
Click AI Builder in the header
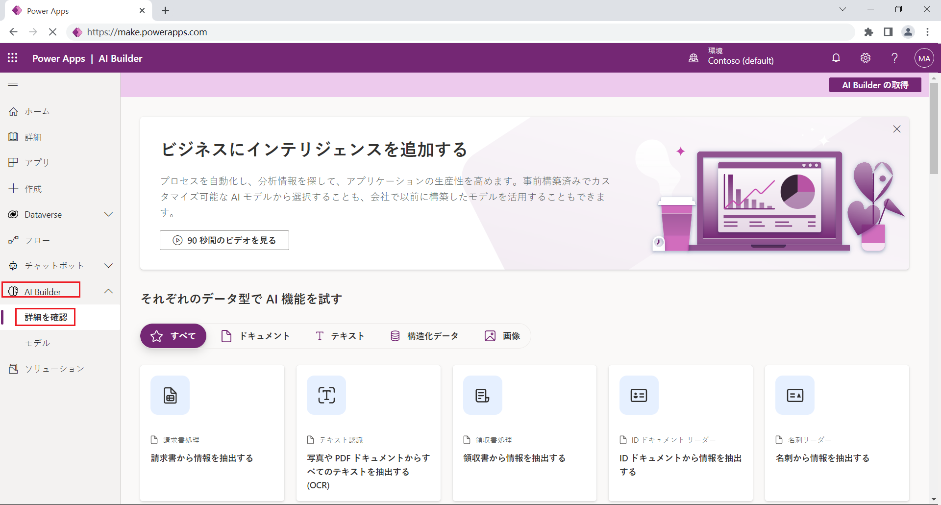tap(121, 58)
